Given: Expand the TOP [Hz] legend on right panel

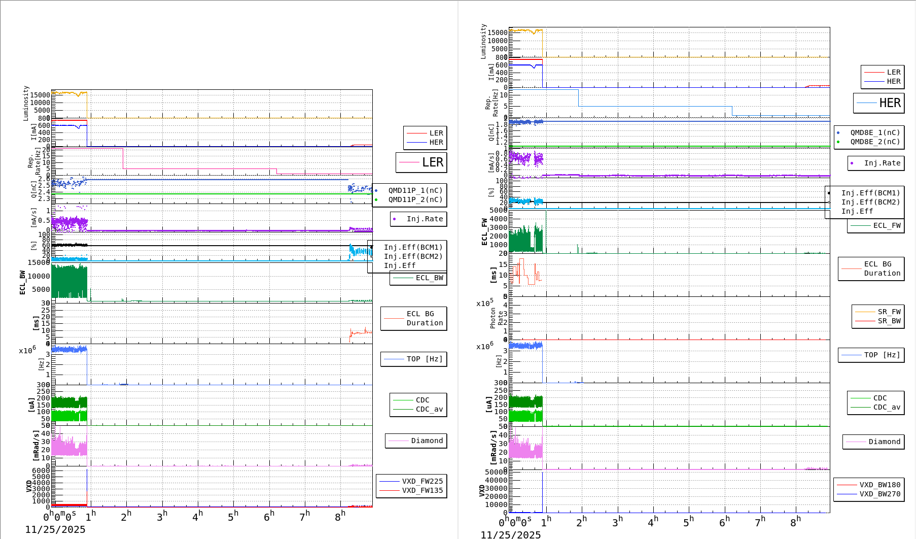Looking at the screenshot, I should [x=871, y=355].
